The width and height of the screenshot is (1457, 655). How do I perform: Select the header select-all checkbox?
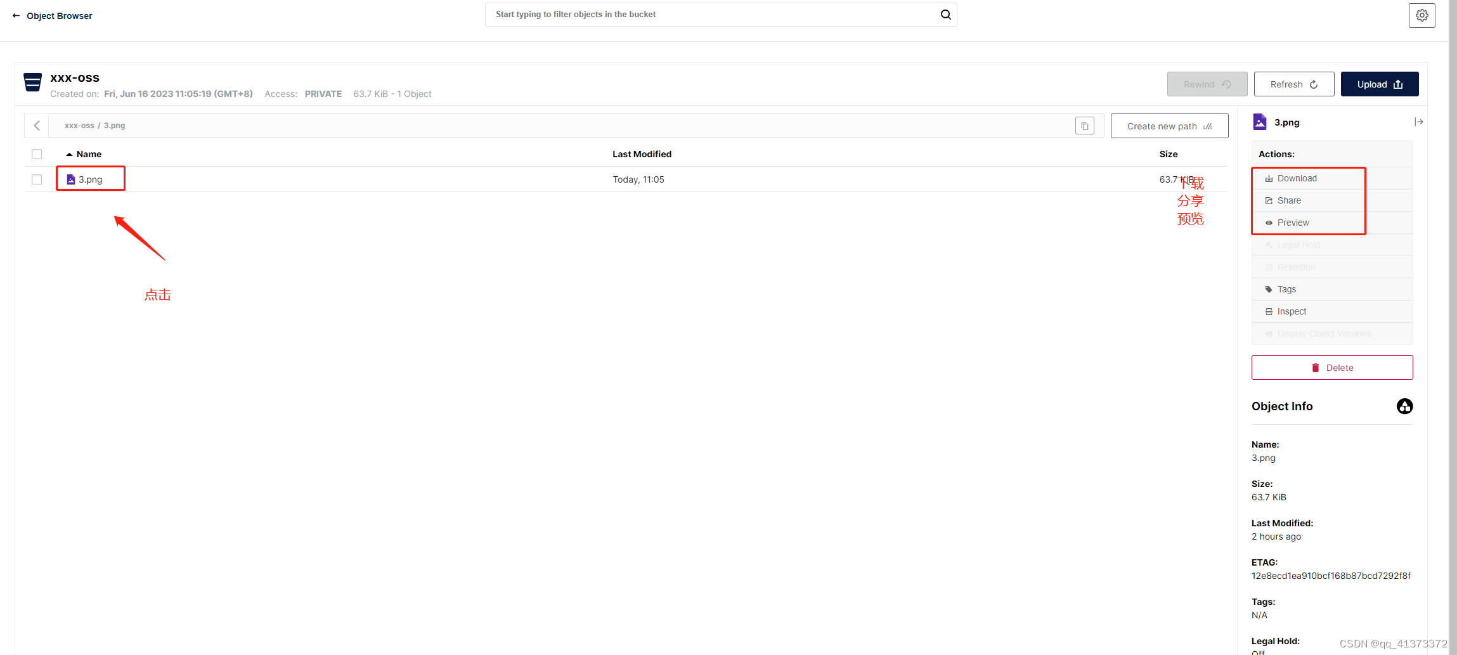click(37, 154)
